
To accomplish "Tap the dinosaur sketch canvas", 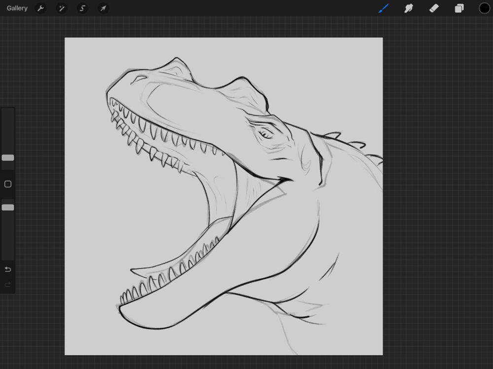I will point(223,196).
